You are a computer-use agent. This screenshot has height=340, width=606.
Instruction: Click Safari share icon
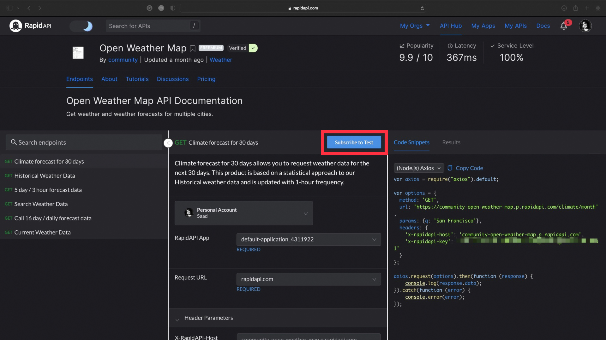[575, 8]
